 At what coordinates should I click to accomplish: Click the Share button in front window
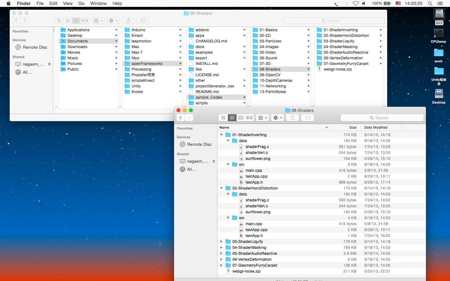(292, 118)
